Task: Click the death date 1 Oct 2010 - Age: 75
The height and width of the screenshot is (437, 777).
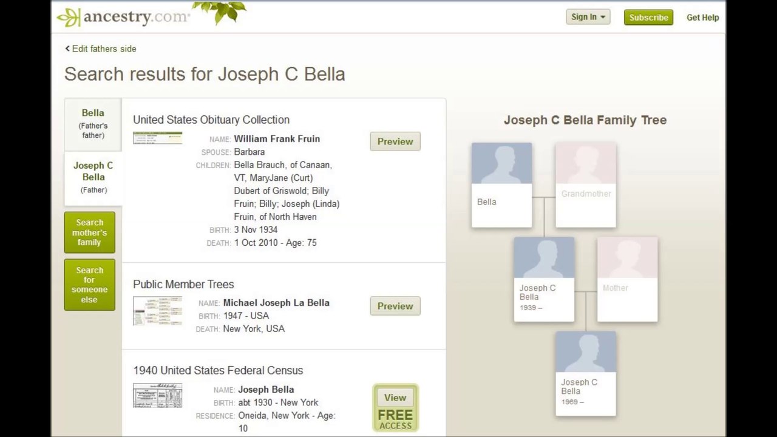Action: pyautogui.click(x=275, y=242)
